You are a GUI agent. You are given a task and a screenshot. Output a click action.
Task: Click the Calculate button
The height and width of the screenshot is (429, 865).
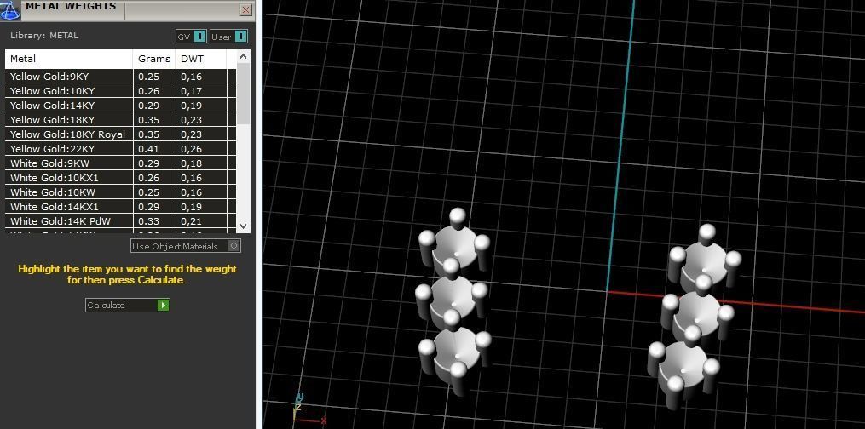pos(128,305)
